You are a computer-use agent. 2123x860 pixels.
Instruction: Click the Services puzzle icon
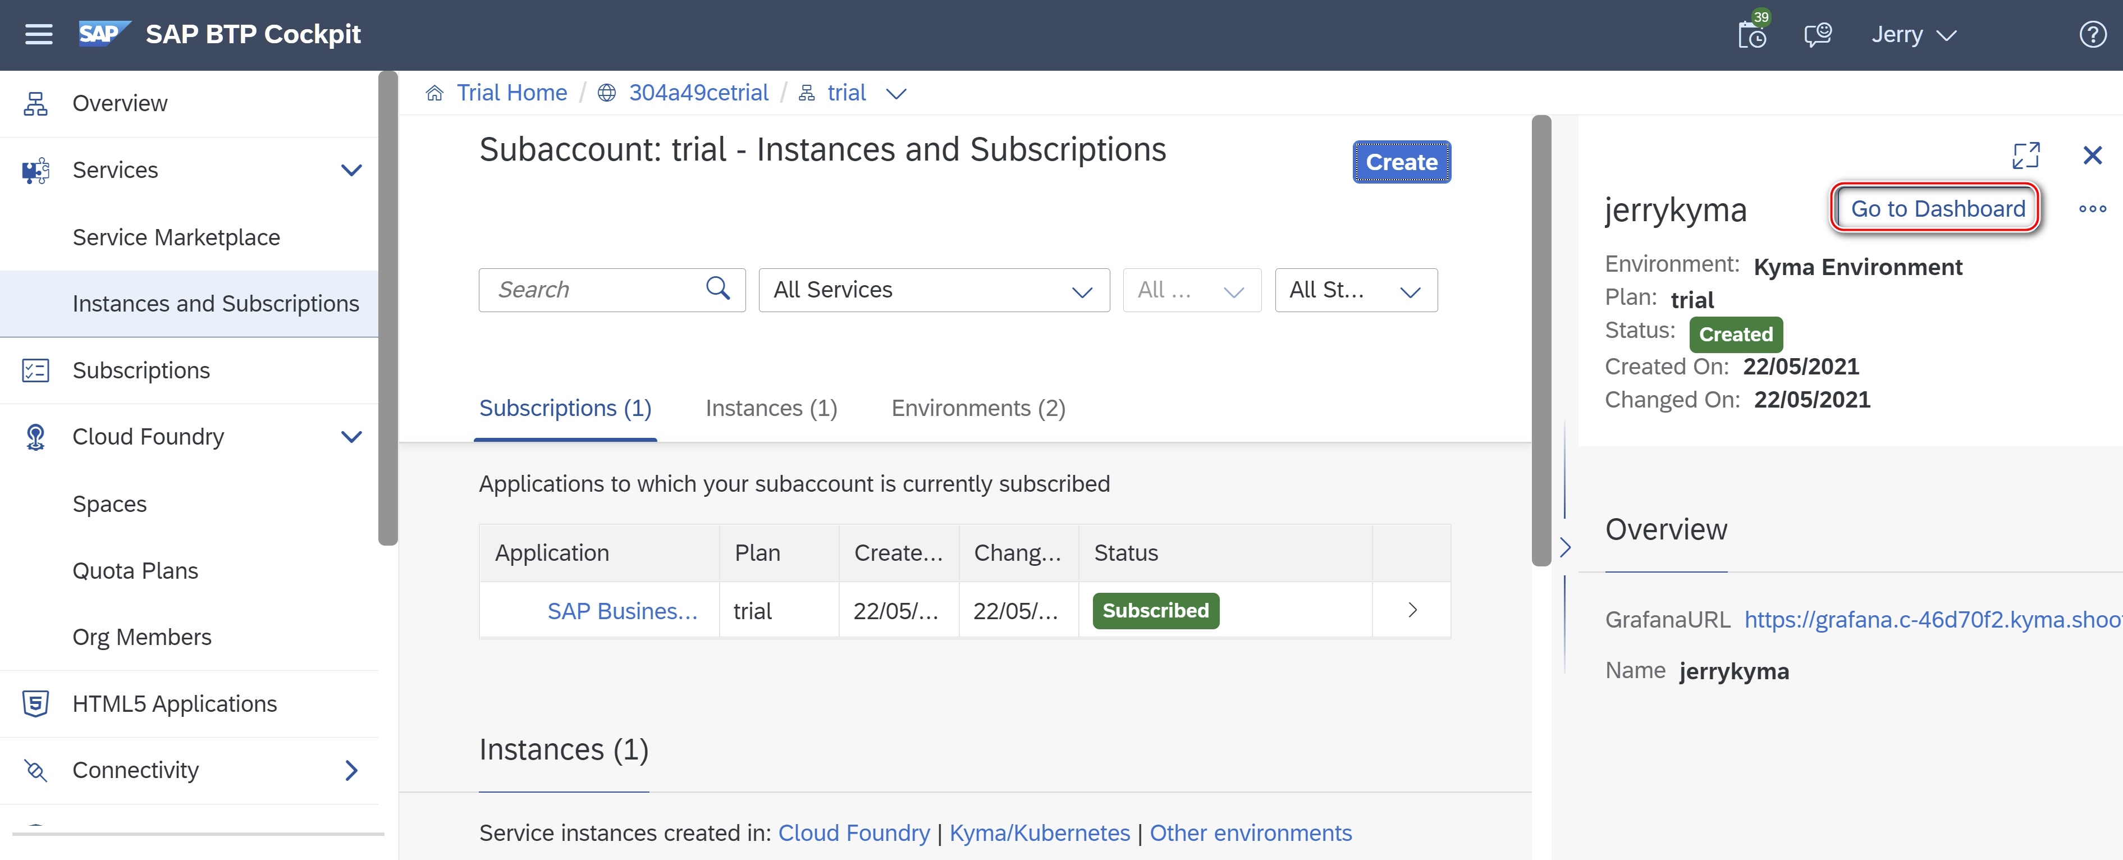tap(35, 170)
